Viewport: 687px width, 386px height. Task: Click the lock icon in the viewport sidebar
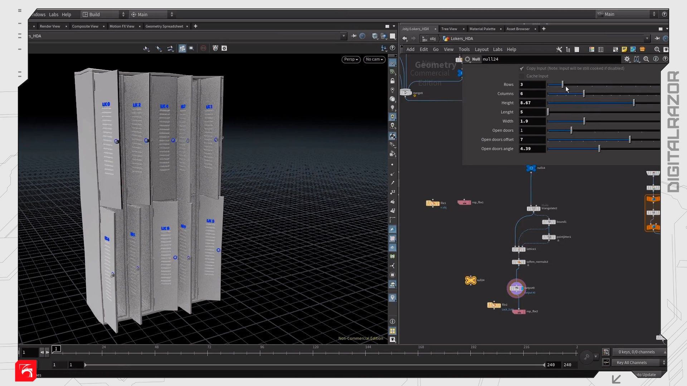[x=393, y=81]
